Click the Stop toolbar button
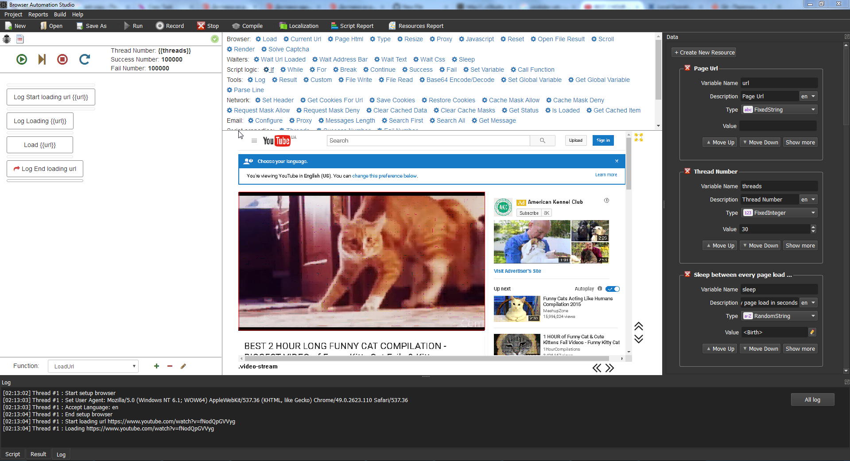Screen dimensions: 850x461 208,26
